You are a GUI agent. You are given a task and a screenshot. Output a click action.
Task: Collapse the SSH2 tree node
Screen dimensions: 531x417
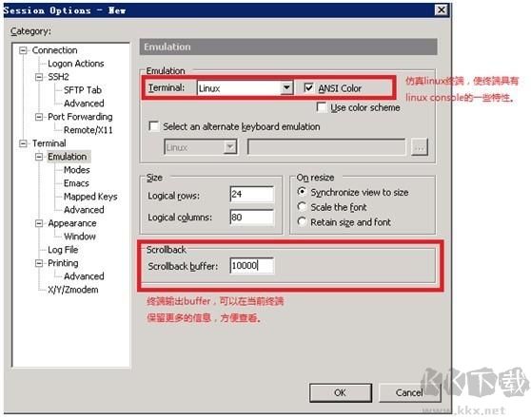click(x=39, y=77)
